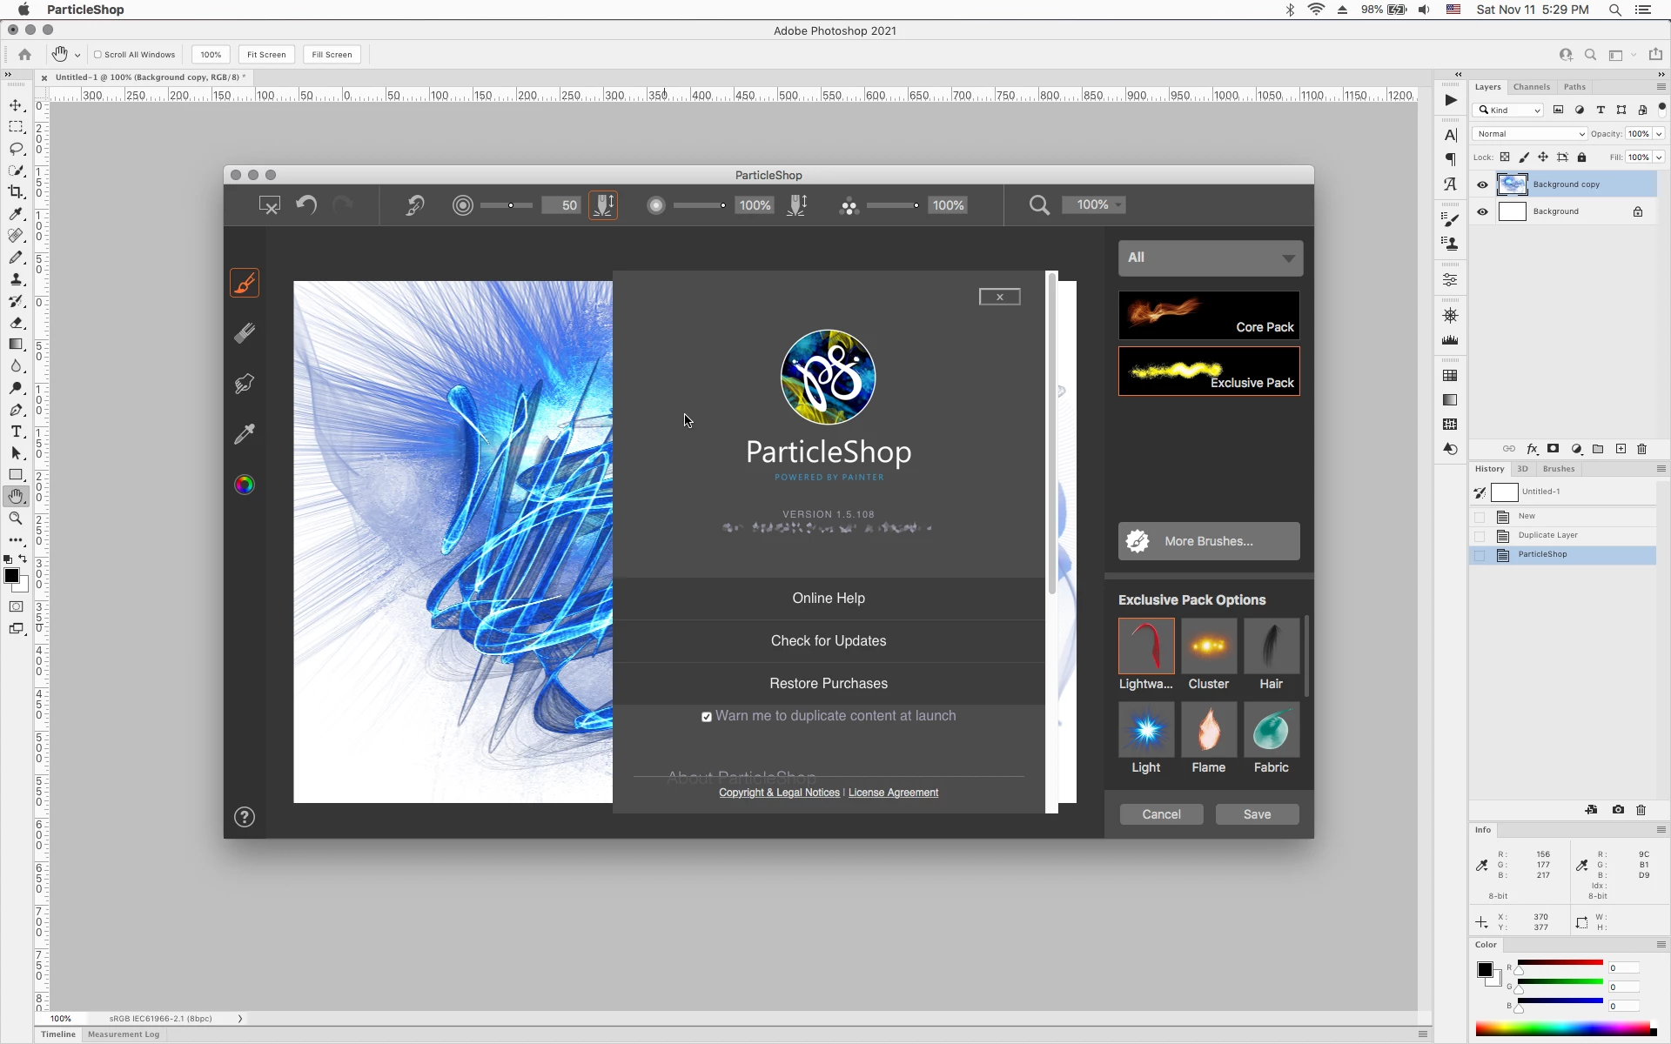Select the ParticleShop brush tool icon
Screen dimensions: 1671x1044
click(245, 284)
